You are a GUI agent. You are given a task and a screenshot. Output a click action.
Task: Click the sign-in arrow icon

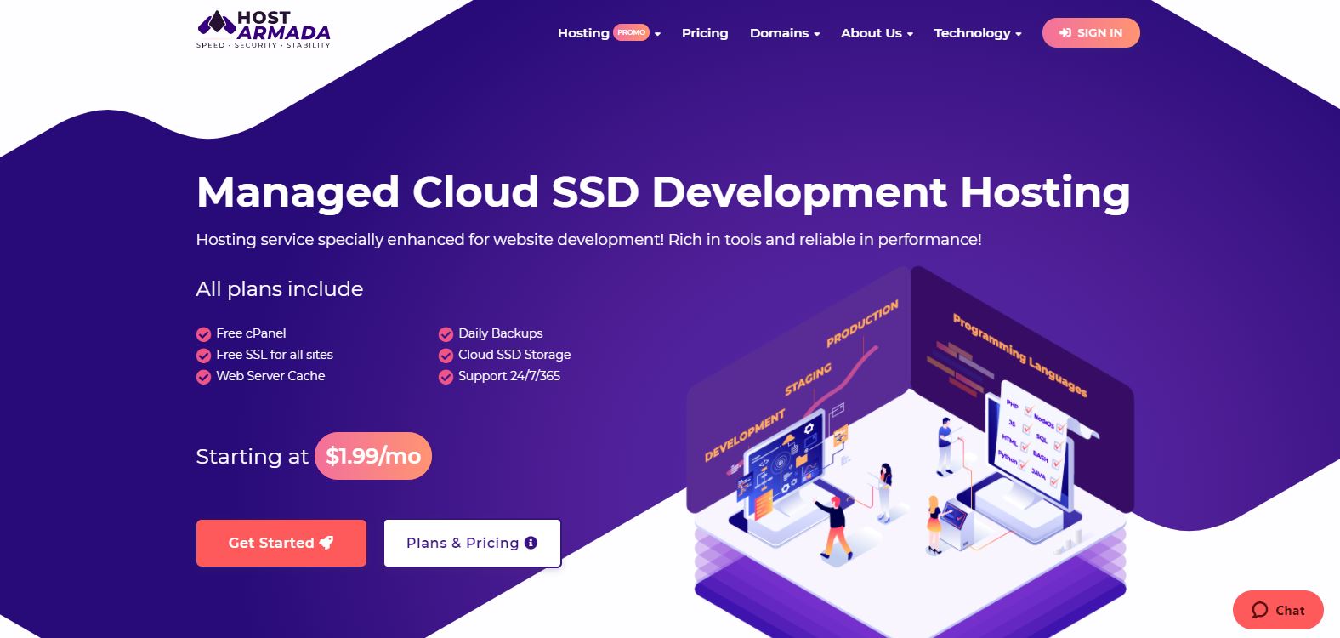(x=1065, y=33)
